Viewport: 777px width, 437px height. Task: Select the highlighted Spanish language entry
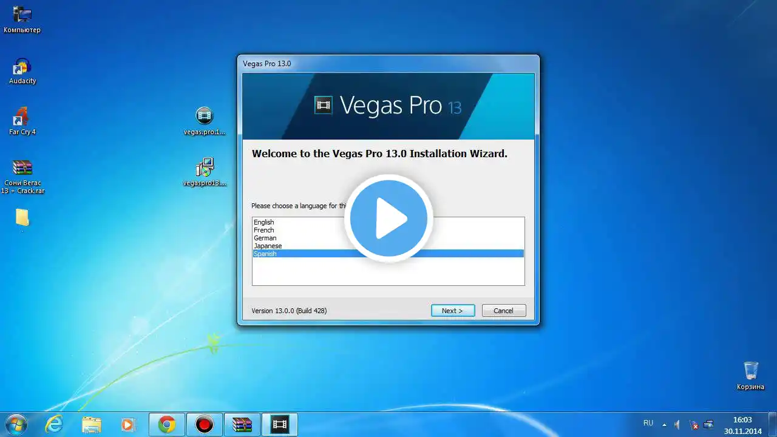point(388,254)
